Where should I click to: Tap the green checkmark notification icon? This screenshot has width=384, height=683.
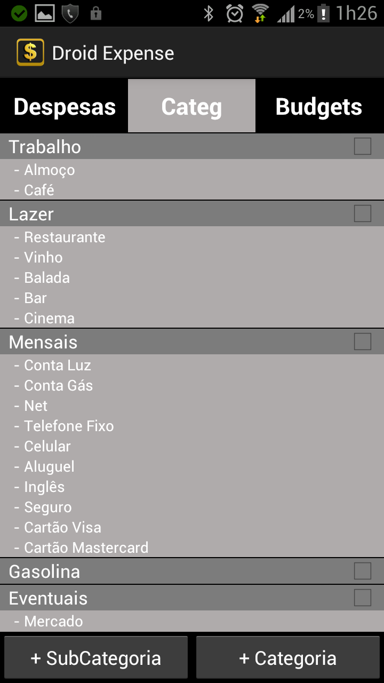tap(19, 13)
